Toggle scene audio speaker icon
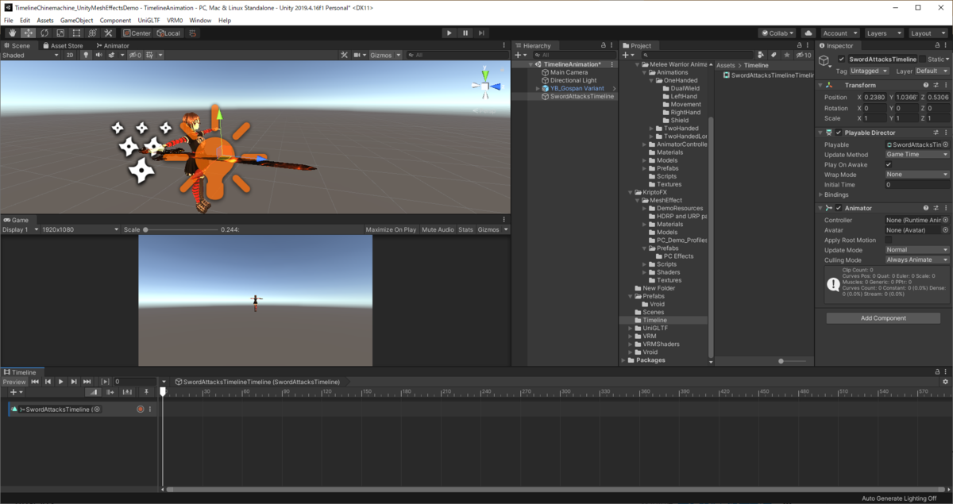 (98, 55)
